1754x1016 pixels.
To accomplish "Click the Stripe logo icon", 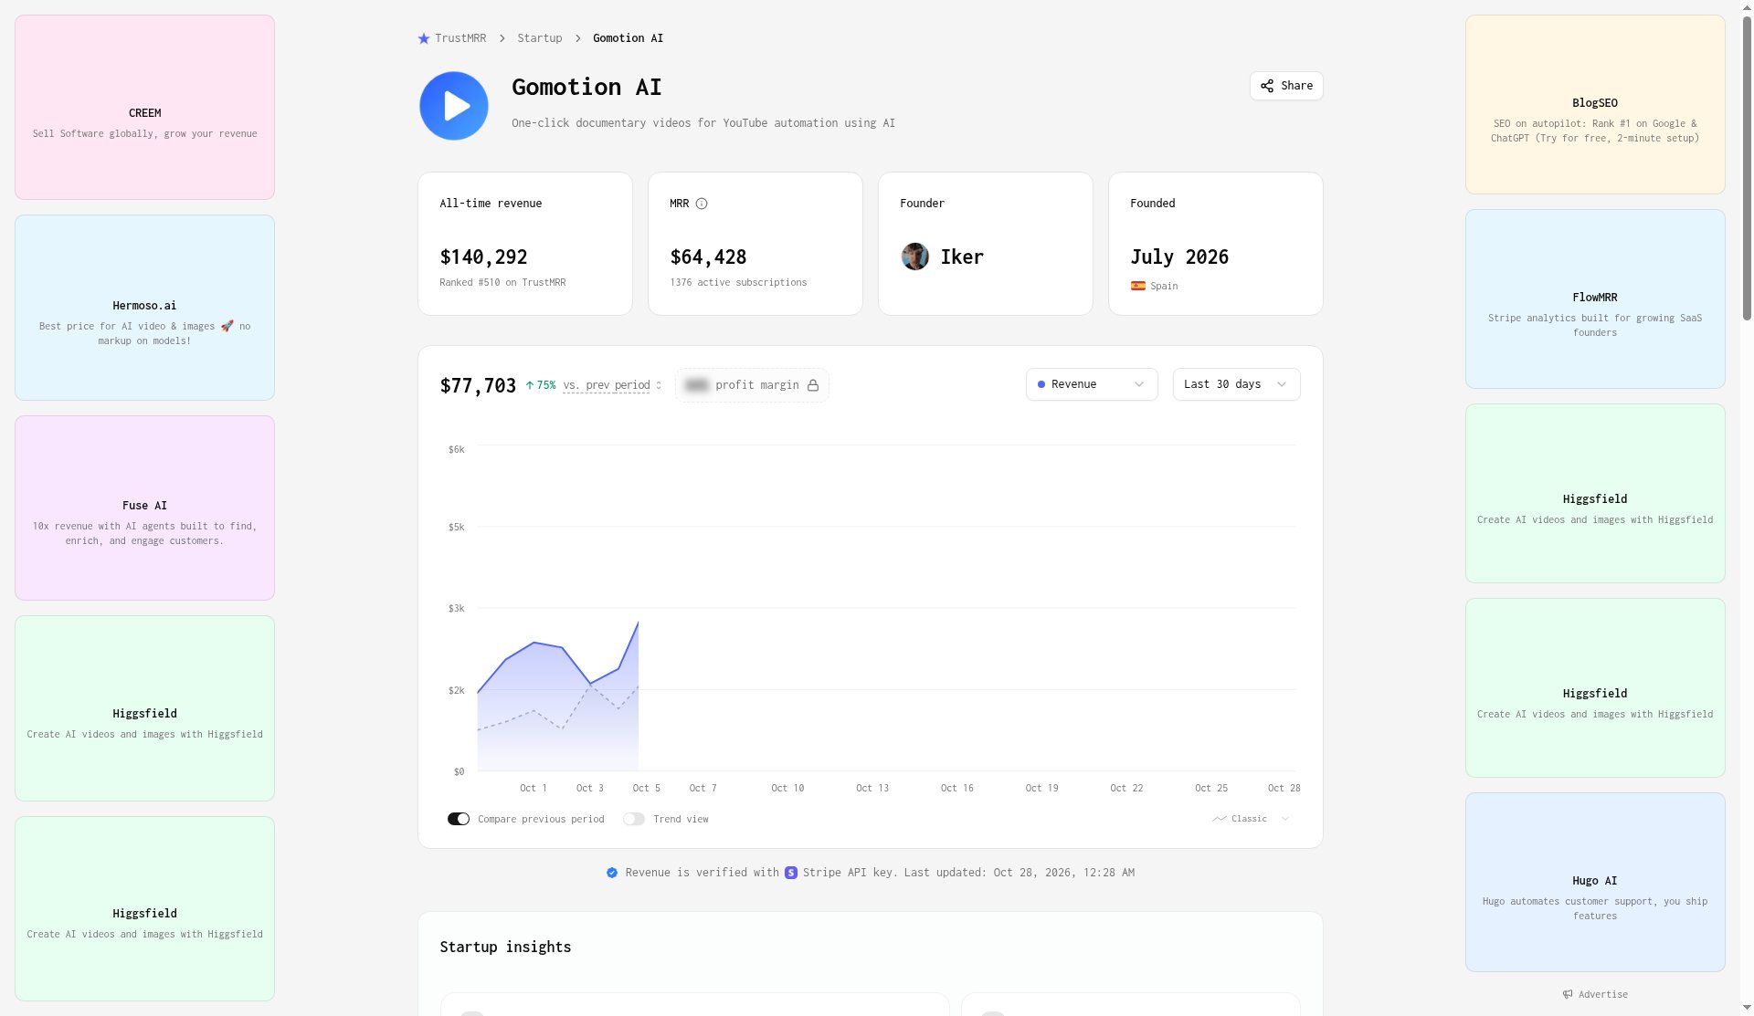I will [x=791, y=873].
